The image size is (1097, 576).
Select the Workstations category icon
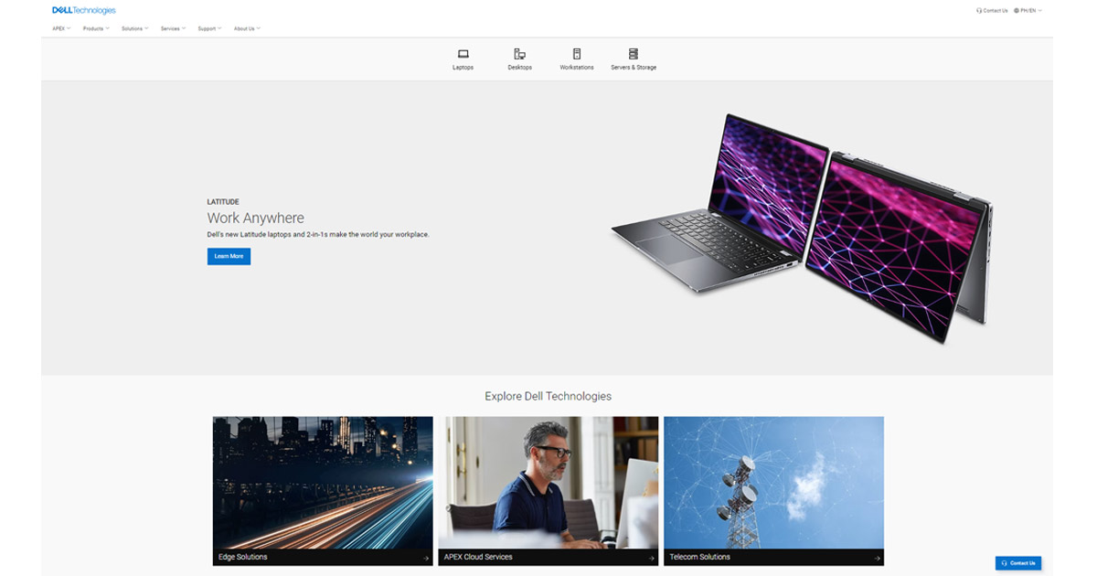[x=577, y=54]
